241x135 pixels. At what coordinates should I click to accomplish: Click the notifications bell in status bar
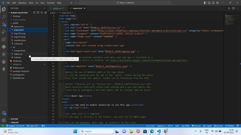point(238,126)
